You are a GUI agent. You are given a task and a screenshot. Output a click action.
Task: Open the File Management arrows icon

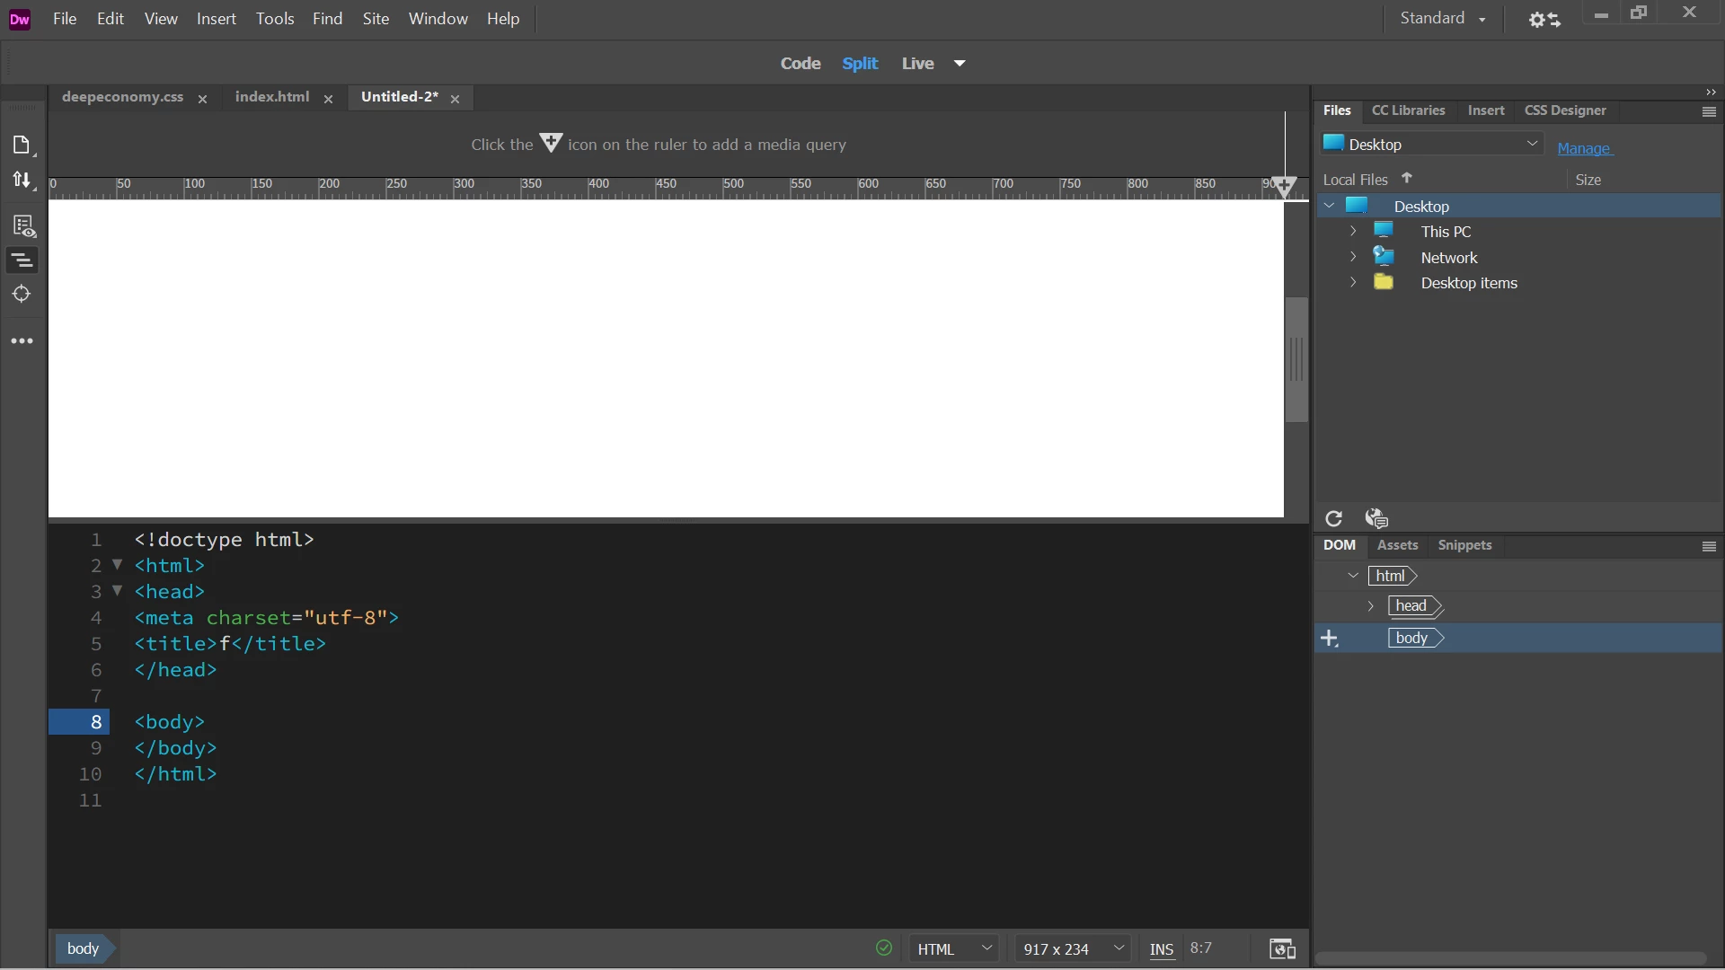pyautogui.click(x=22, y=180)
